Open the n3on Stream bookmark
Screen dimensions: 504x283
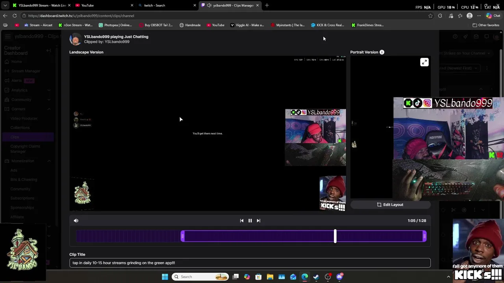(x=75, y=25)
